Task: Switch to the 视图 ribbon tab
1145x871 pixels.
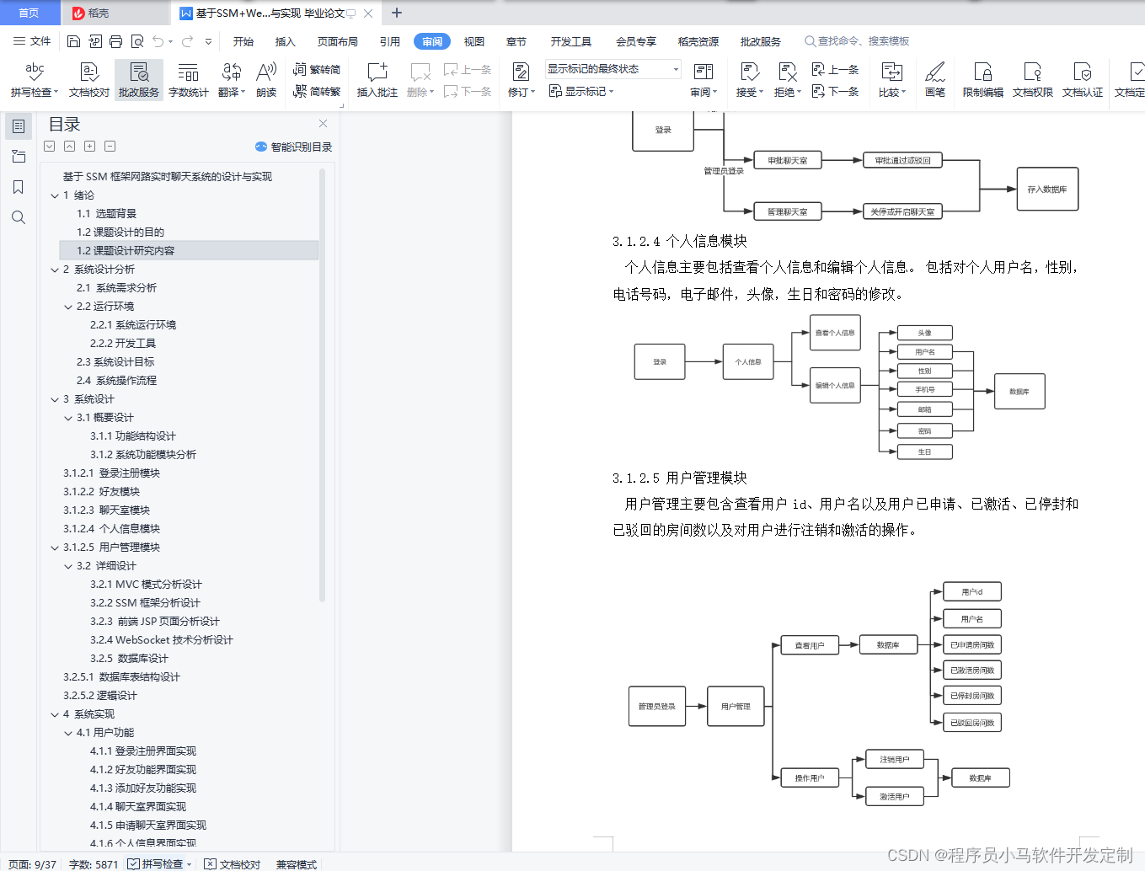Action: point(474,40)
